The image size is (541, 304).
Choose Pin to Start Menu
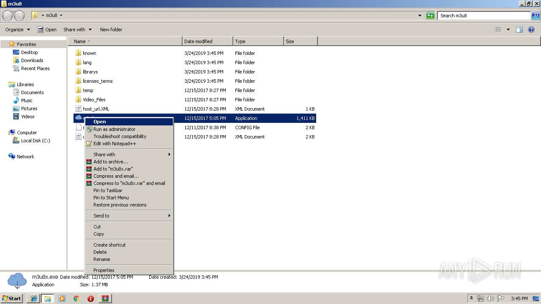(x=129, y=198)
